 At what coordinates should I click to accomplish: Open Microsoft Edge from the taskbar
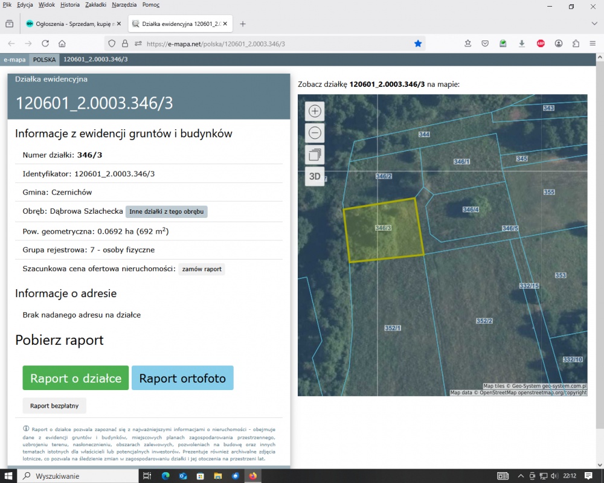click(x=165, y=476)
